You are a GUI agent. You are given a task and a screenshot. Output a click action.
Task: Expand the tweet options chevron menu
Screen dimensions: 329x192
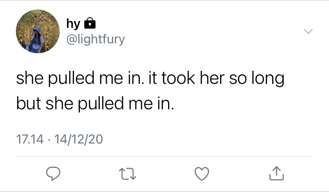tap(308, 31)
